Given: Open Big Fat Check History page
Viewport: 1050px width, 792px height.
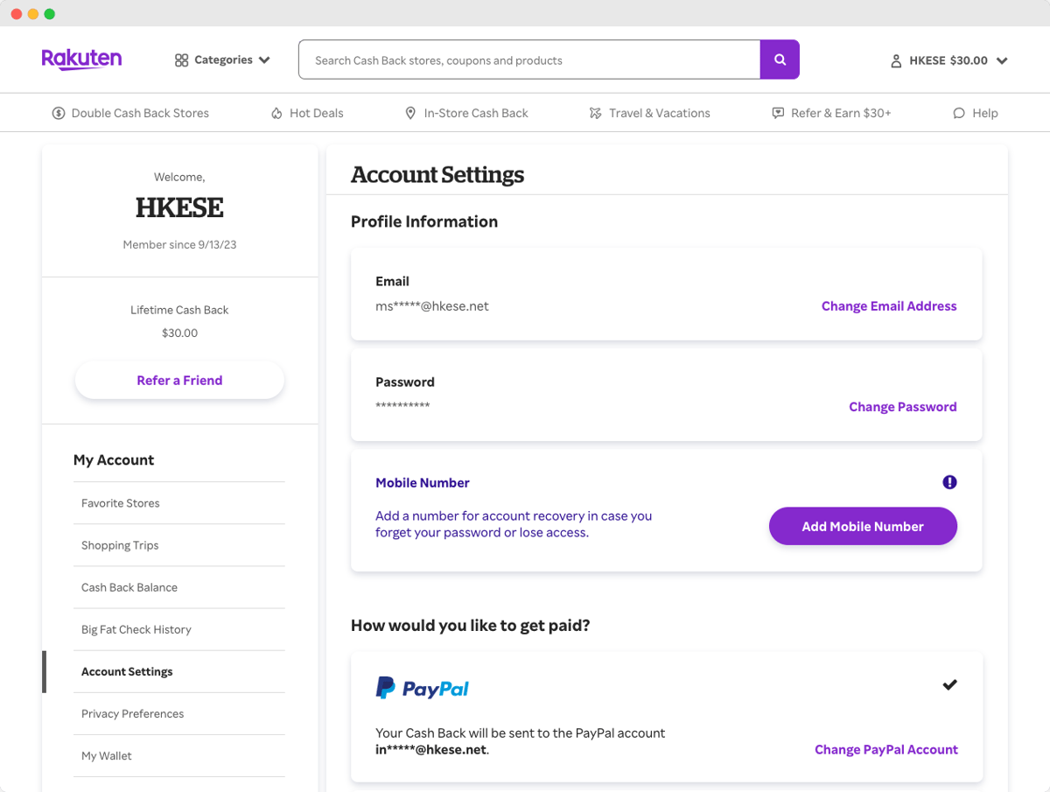Looking at the screenshot, I should [136, 629].
